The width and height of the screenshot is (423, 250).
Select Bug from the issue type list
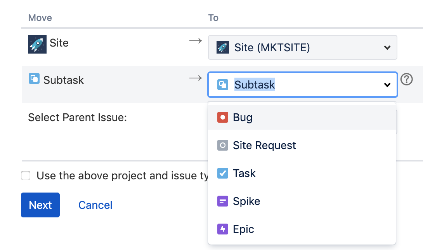point(243,117)
